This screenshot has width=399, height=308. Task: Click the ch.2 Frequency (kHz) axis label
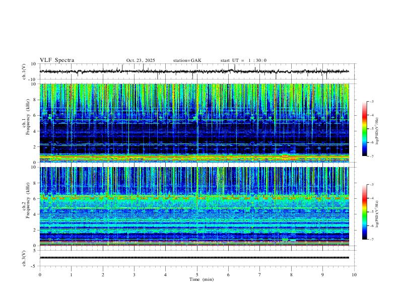(27, 200)
